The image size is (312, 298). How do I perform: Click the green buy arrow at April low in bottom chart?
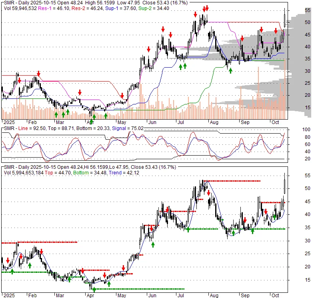(x=94, y=289)
